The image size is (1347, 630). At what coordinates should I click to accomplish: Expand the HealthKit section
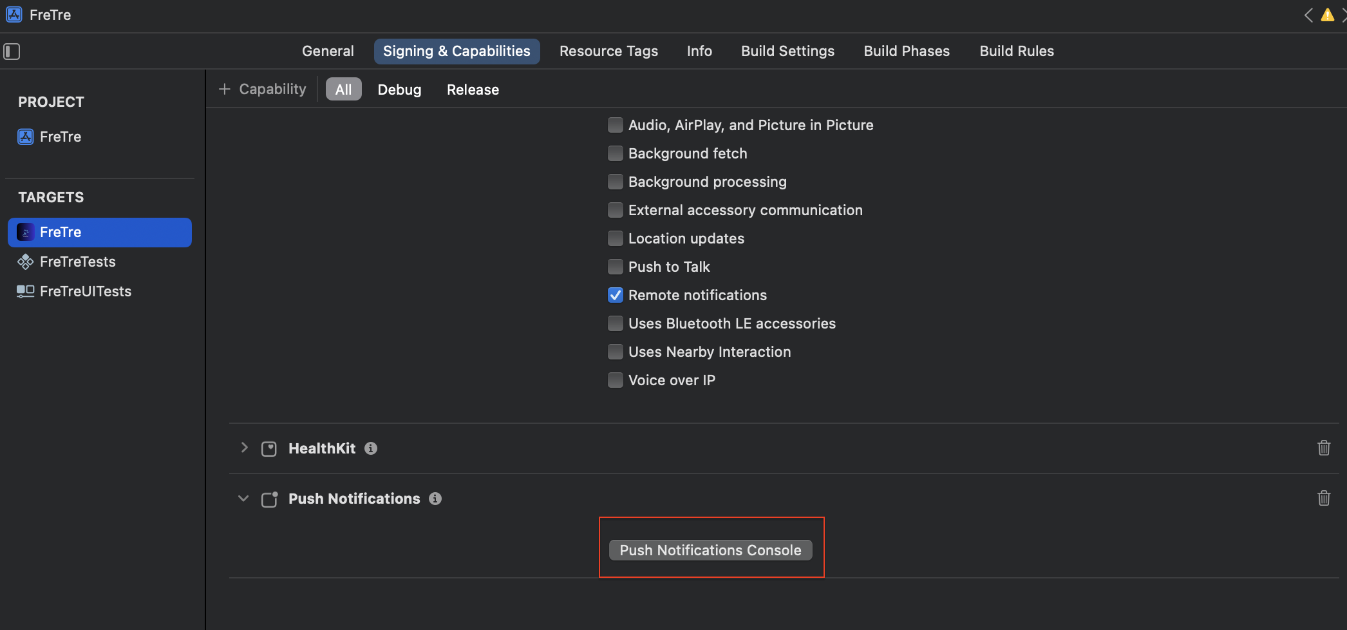tap(244, 448)
